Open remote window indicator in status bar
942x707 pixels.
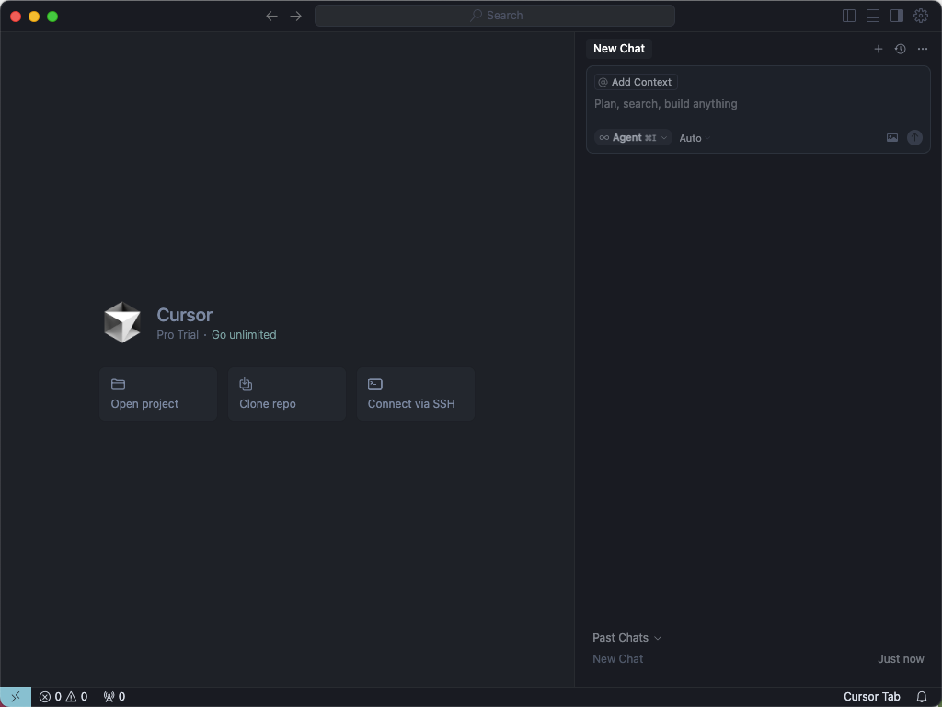(16, 697)
